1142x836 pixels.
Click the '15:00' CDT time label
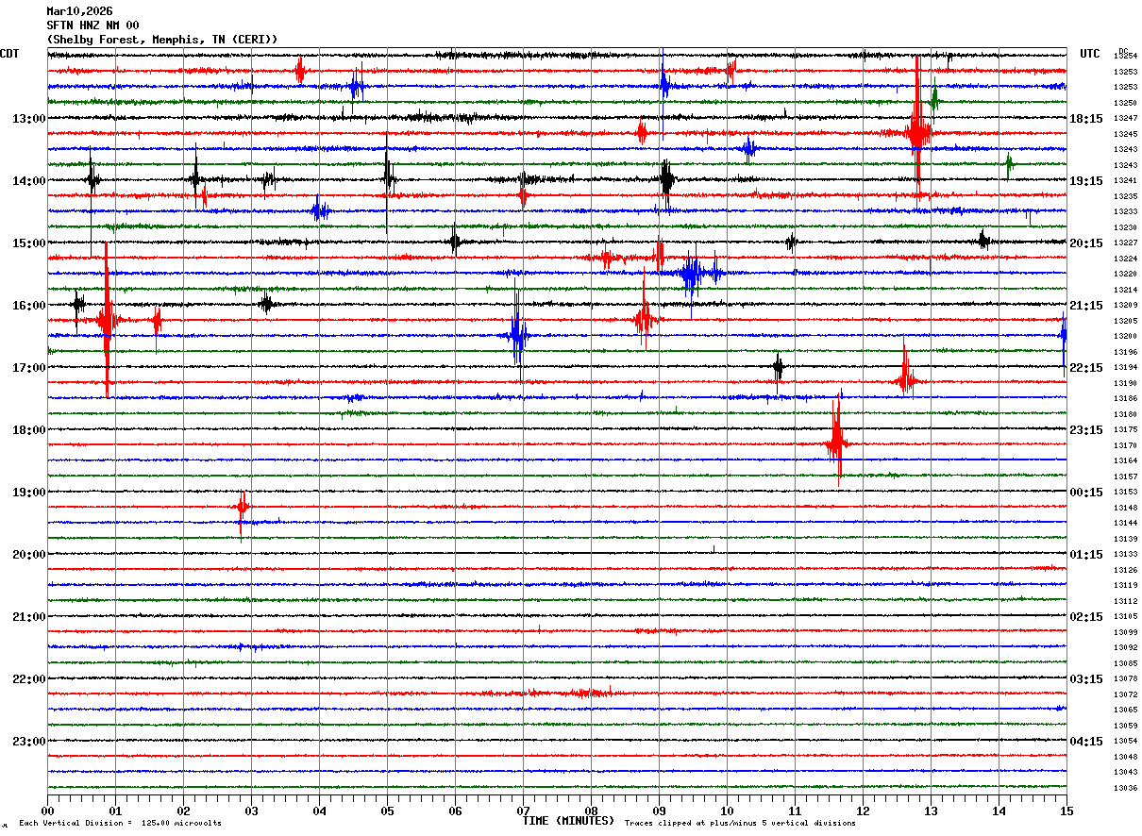click(28, 243)
